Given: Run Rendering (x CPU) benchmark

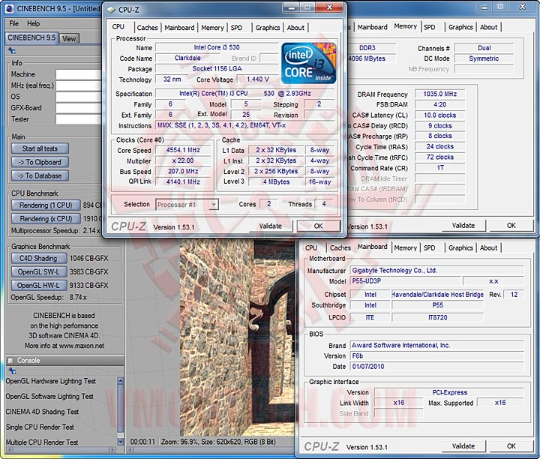Looking at the screenshot, I should click(x=46, y=219).
